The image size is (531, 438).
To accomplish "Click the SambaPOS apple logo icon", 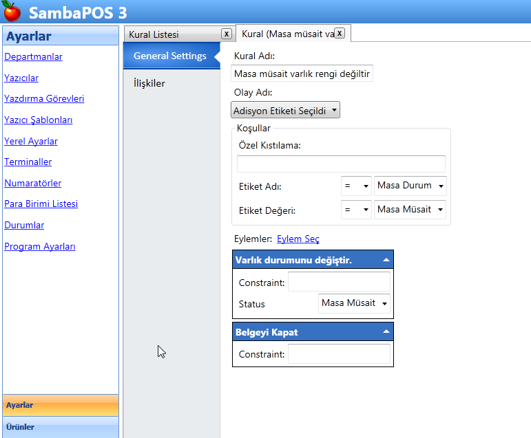I will [12, 12].
